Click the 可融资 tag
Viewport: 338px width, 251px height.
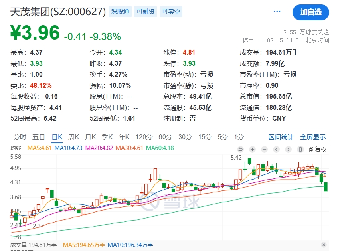[x=146, y=12]
